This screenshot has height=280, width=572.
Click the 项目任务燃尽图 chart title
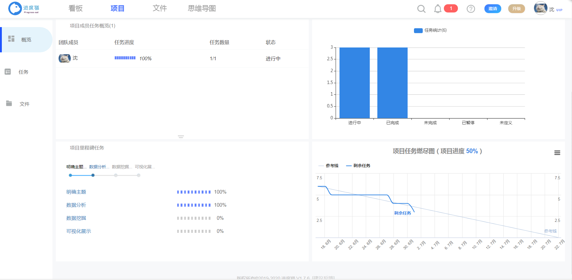(437, 151)
